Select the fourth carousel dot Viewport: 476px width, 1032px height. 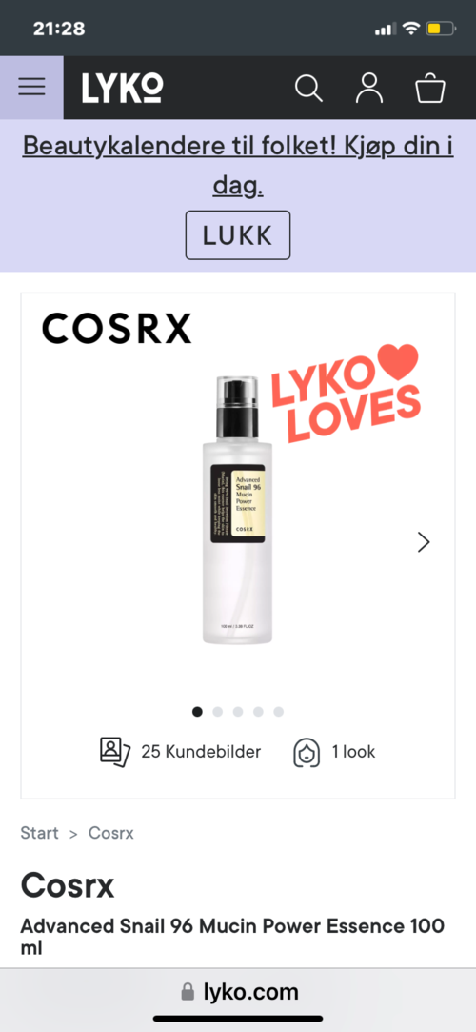click(x=258, y=712)
